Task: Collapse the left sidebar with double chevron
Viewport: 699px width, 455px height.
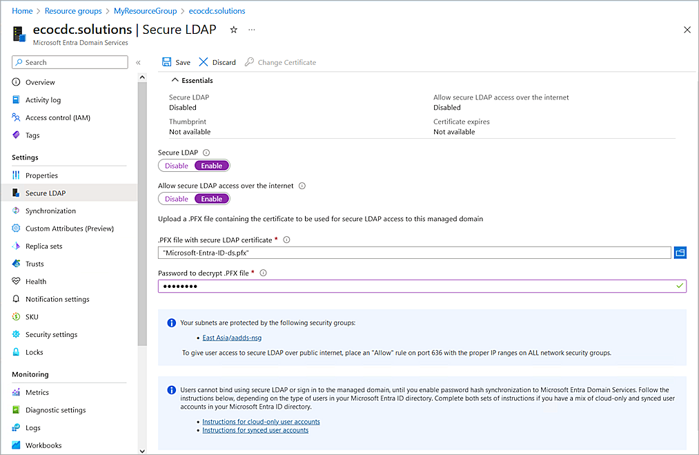Action: pyautogui.click(x=138, y=63)
